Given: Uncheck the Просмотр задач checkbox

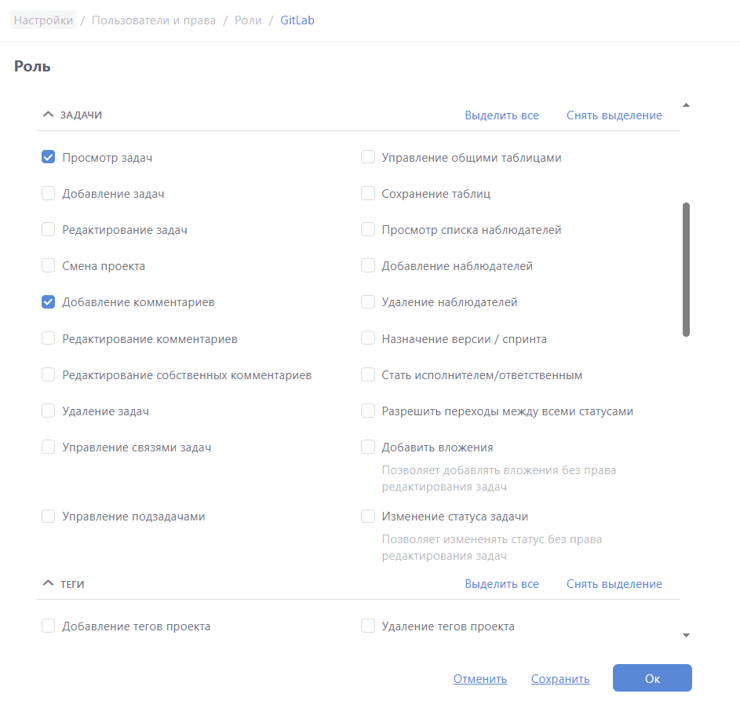Looking at the screenshot, I should click(48, 158).
